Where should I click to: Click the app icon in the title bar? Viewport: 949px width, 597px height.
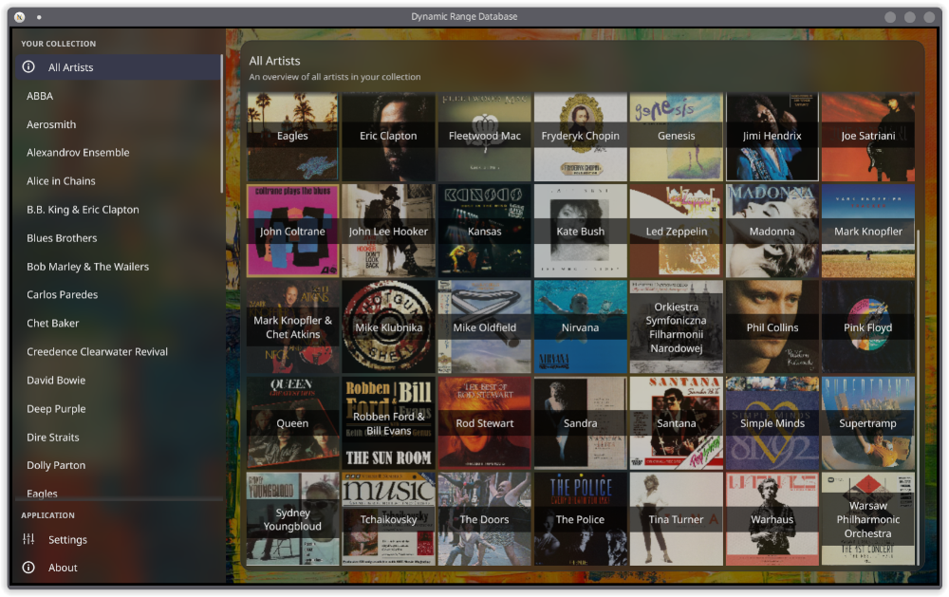coord(19,17)
